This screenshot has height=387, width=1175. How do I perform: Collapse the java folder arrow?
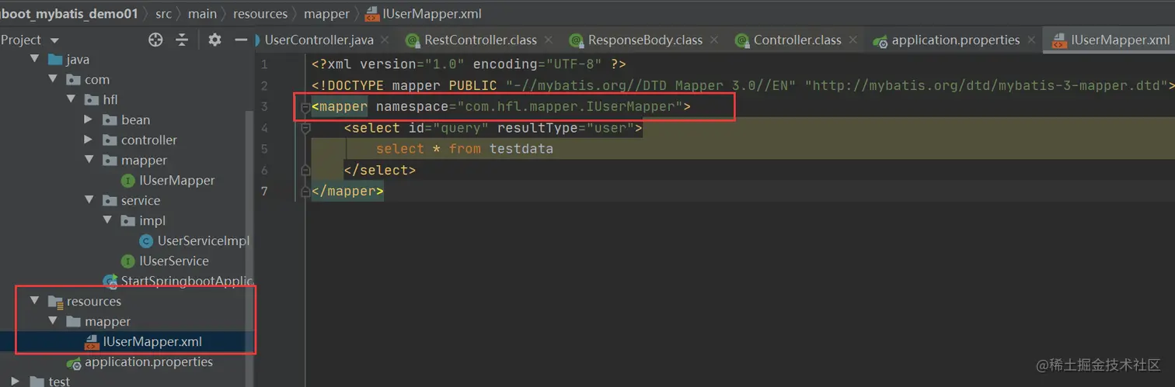click(x=34, y=59)
